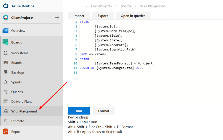Click the plus icon next to ClientProjects
Screen dimensions: 223x140
tap(57, 18)
